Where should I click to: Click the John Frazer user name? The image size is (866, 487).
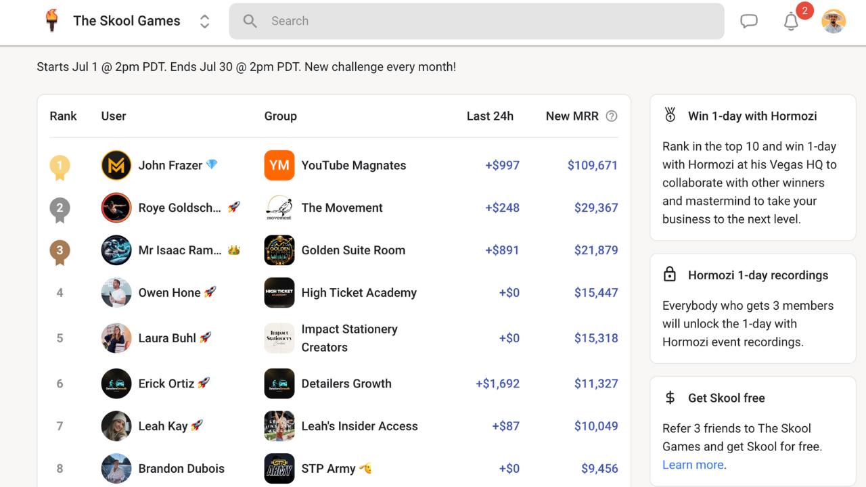[x=170, y=165]
